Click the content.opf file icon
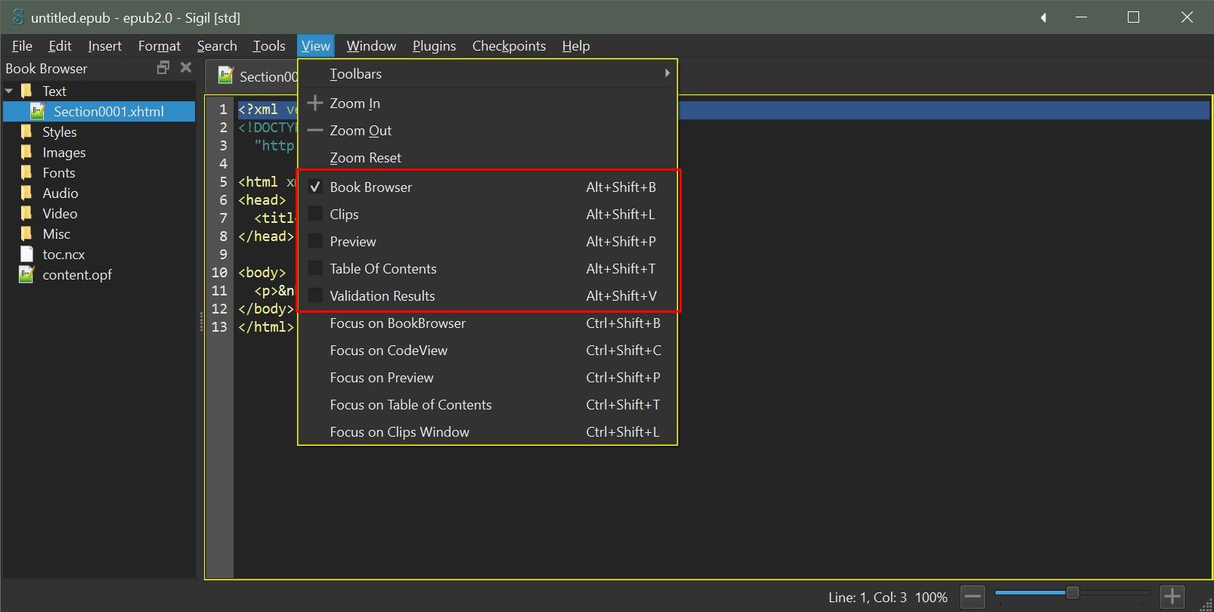1214x612 pixels. click(27, 274)
